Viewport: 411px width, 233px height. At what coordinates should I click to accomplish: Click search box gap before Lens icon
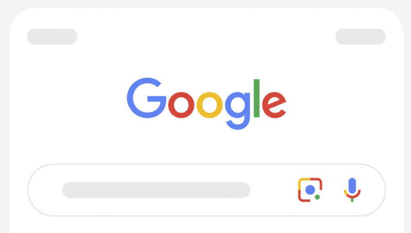(x=274, y=190)
